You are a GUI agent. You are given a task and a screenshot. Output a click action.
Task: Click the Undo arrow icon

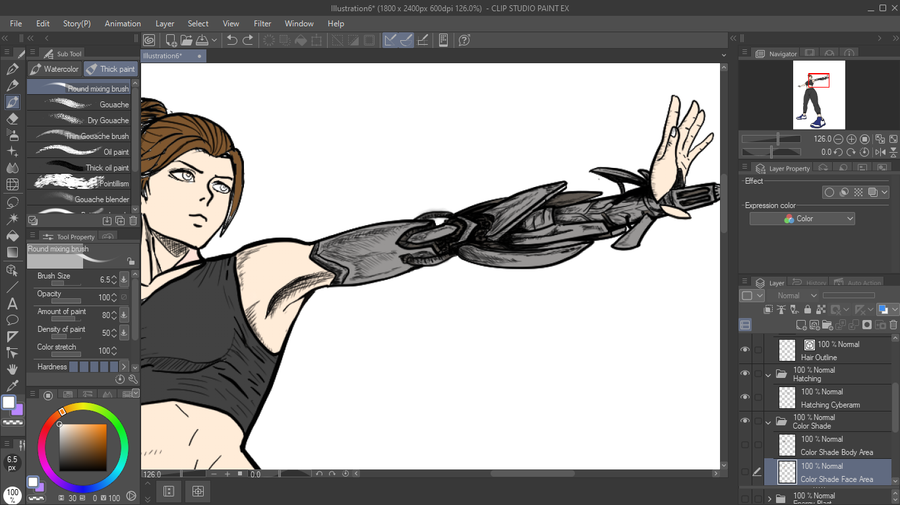click(x=232, y=40)
